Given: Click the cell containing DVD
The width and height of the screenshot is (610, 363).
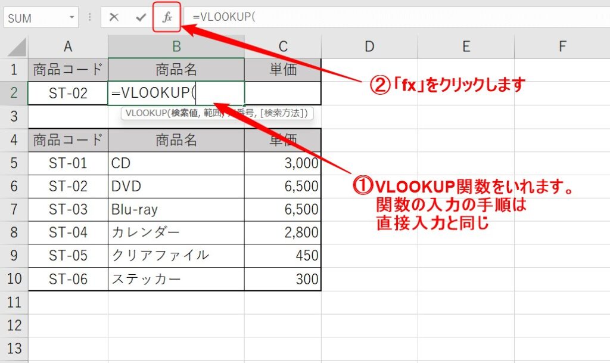Looking at the screenshot, I should (176, 187).
